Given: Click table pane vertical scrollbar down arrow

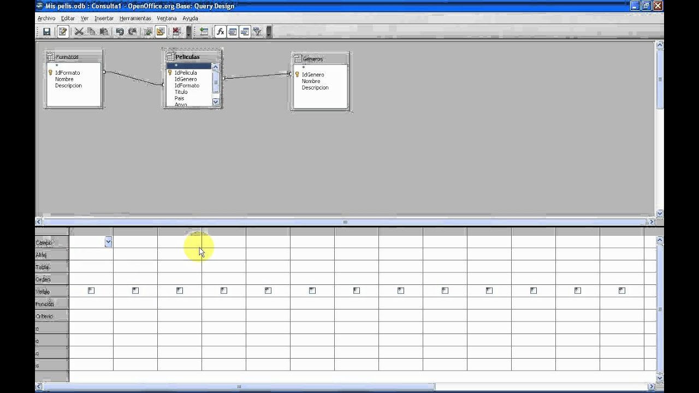Looking at the screenshot, I should 660,213.
